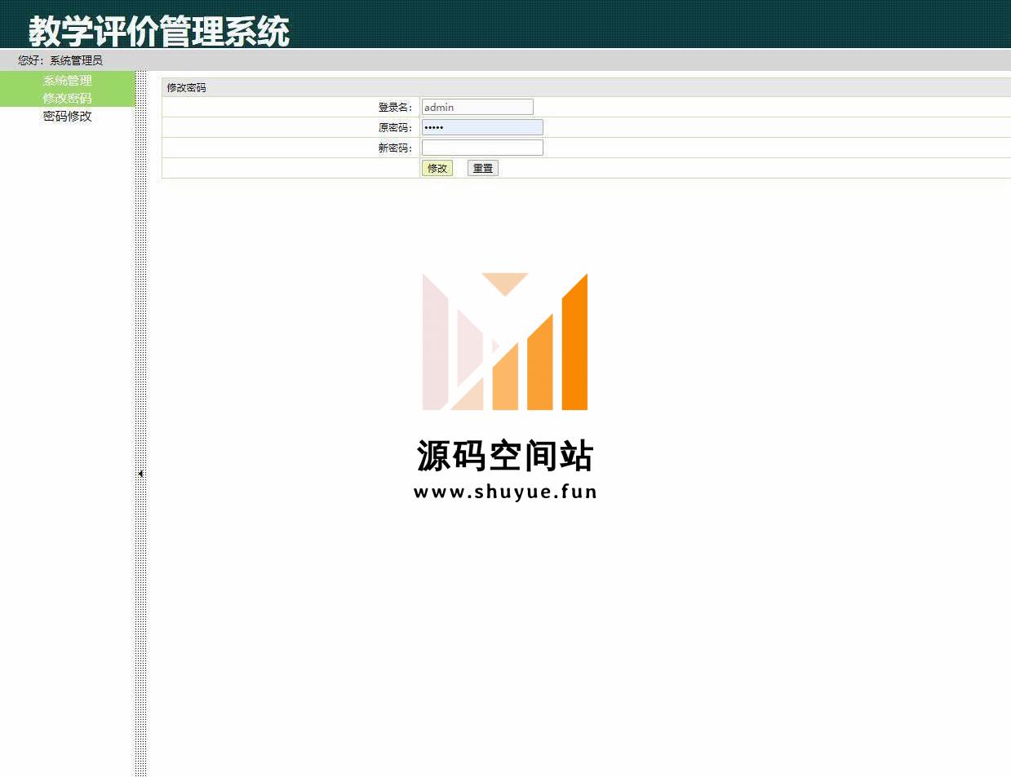Click the 教学评价管理系统 title
This screenshot has height=777, width=1011.
point(159,31)
